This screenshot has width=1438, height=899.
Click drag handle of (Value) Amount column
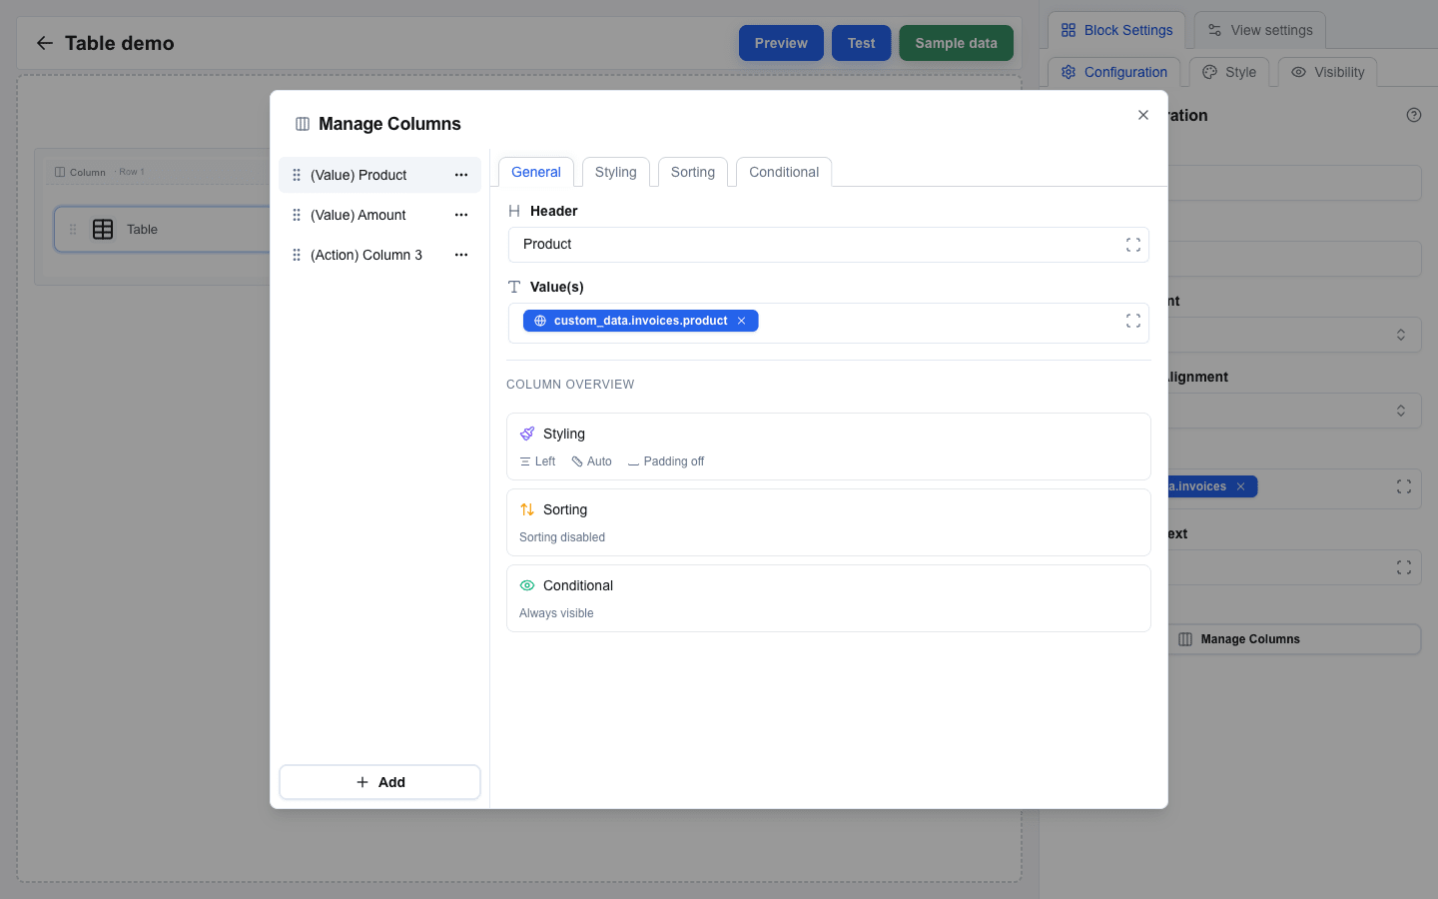point(297,215)
